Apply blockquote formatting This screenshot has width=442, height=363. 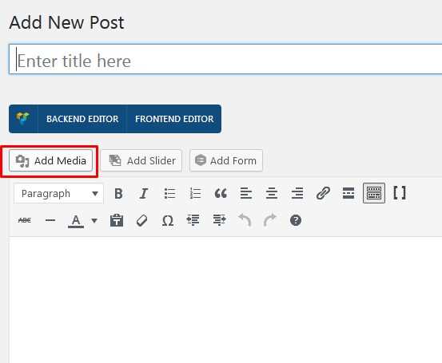221,193
